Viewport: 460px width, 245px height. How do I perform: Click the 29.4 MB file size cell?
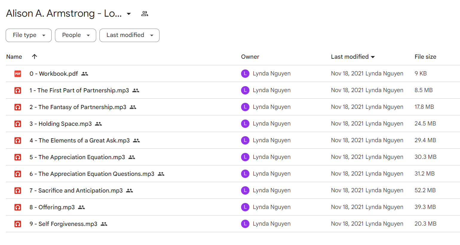click(x=425, y=140)
